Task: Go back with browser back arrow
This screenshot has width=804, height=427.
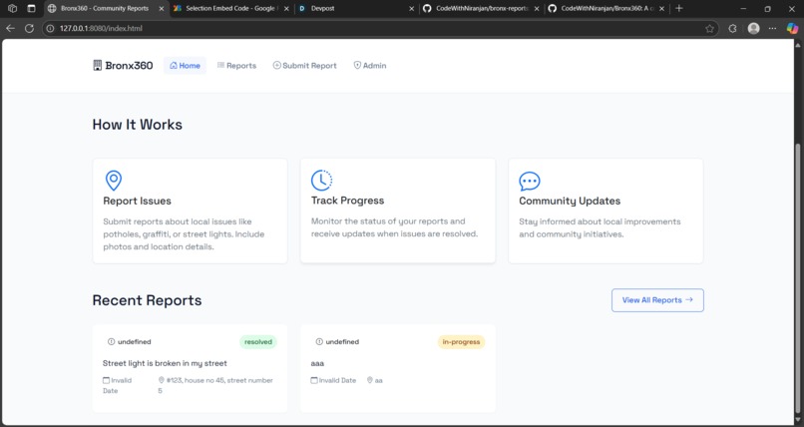Action: (x=10, y=29)
